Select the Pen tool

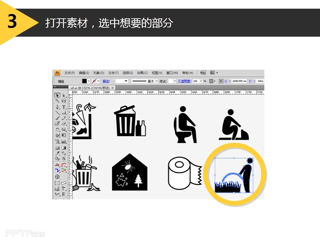coord(58,107)
